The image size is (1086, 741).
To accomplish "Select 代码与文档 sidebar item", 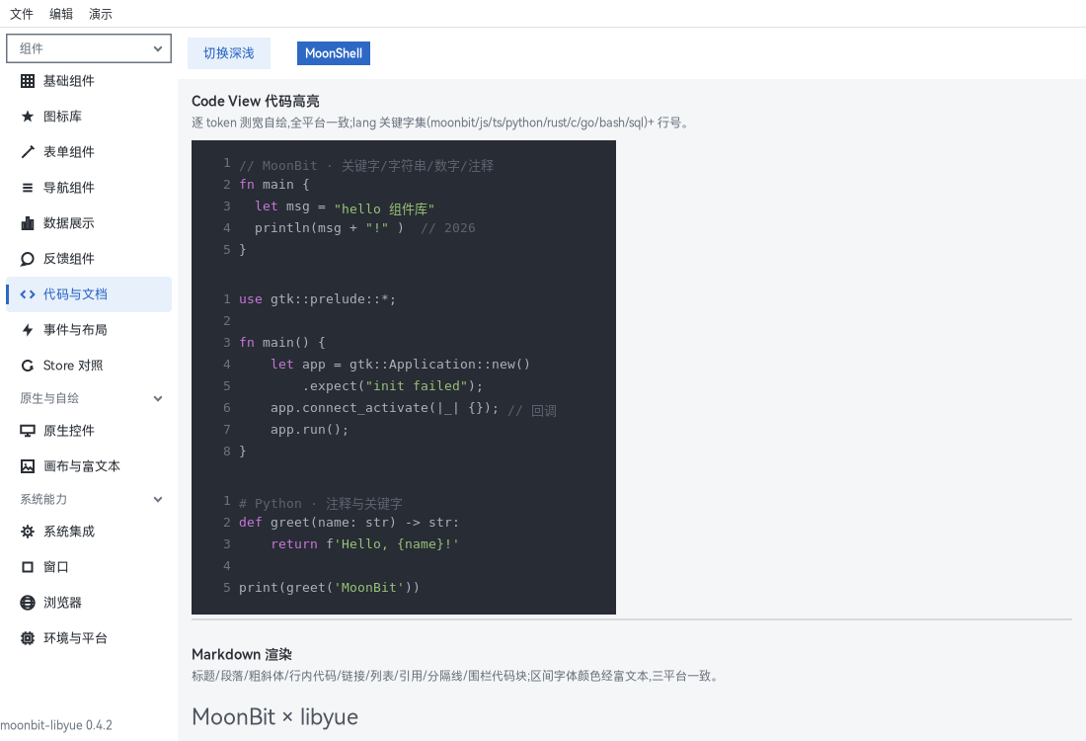I will coord(89,294).
